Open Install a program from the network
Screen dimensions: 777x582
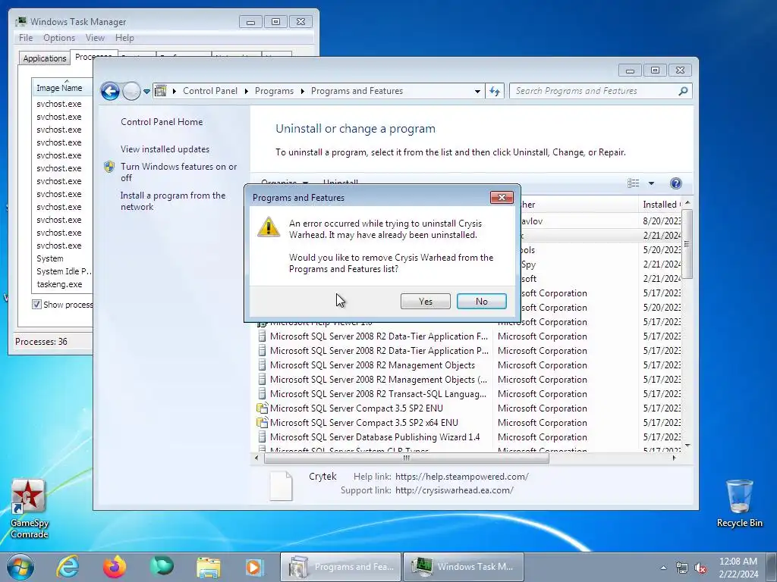[173, 201]
